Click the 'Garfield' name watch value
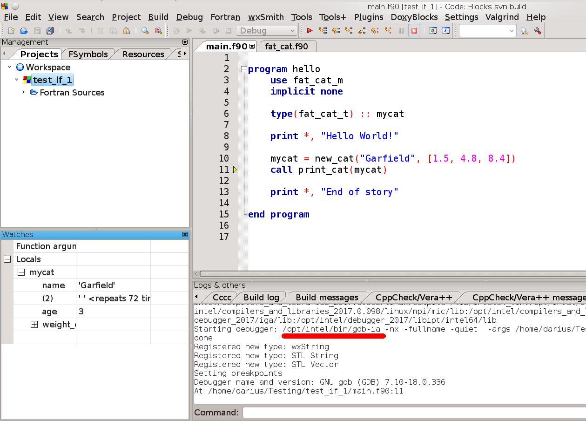The height and width of the screenshot is (421, 586). point(97,285)
